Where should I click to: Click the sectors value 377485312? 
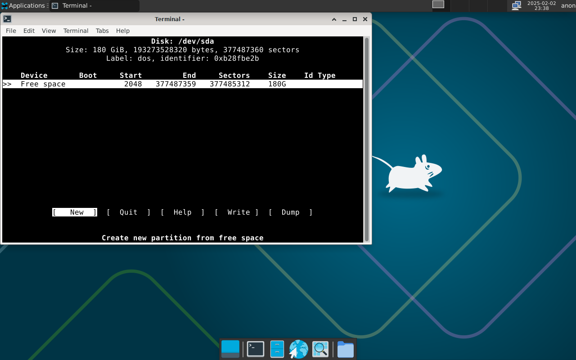[x=230, y=84]
